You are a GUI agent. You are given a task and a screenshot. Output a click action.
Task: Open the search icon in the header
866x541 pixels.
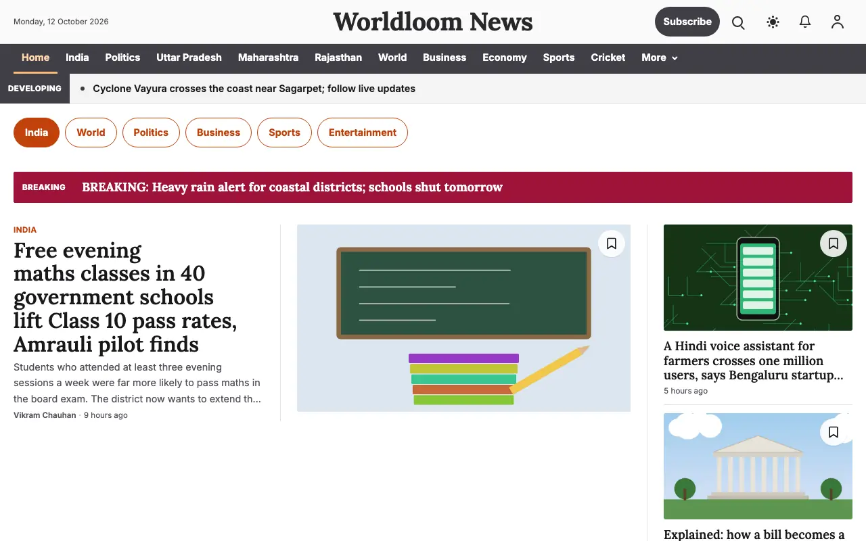coord(738,22)
